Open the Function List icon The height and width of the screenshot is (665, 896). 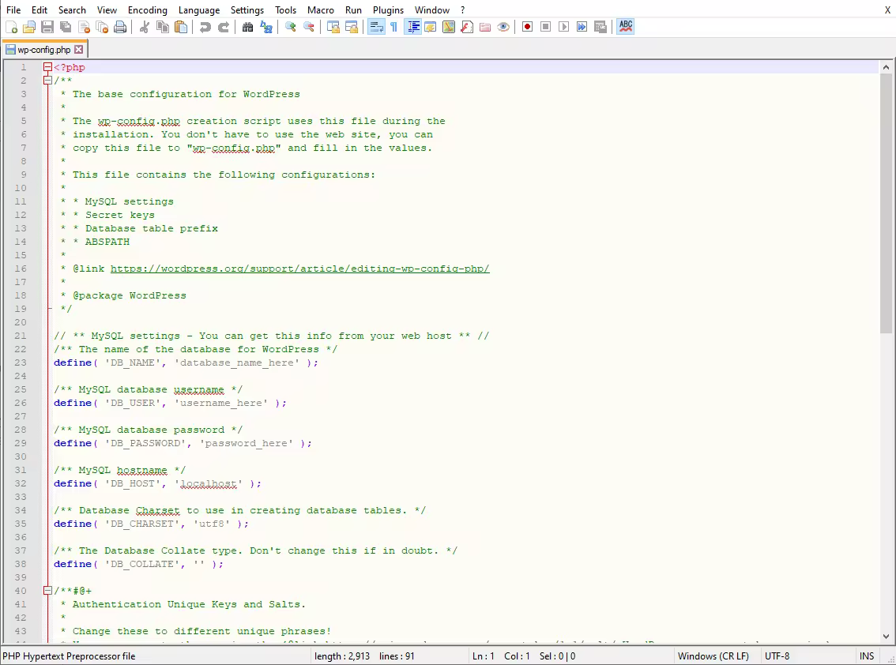(467, 27)
